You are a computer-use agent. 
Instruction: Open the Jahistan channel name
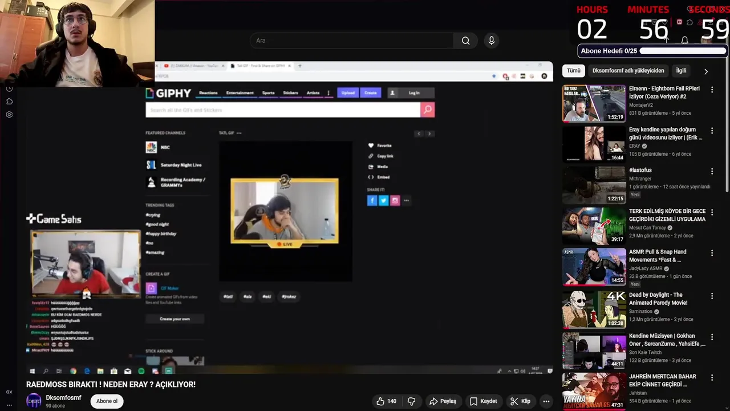(x=638, y=393)
